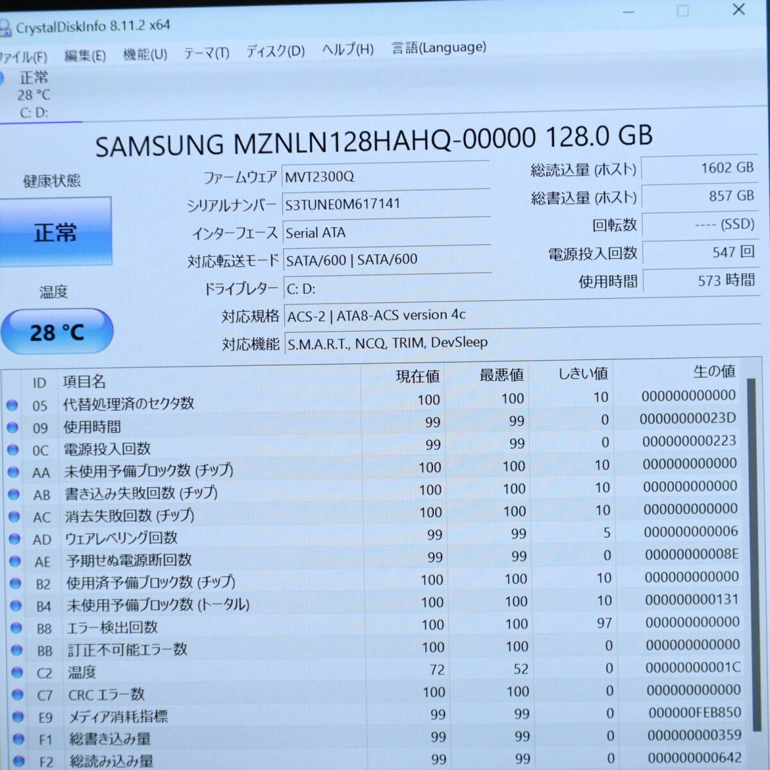Click status dot for 05 代替処理済のセクタ数
Viewport: 770px width, 770px height.
click(x=12, y=406)
